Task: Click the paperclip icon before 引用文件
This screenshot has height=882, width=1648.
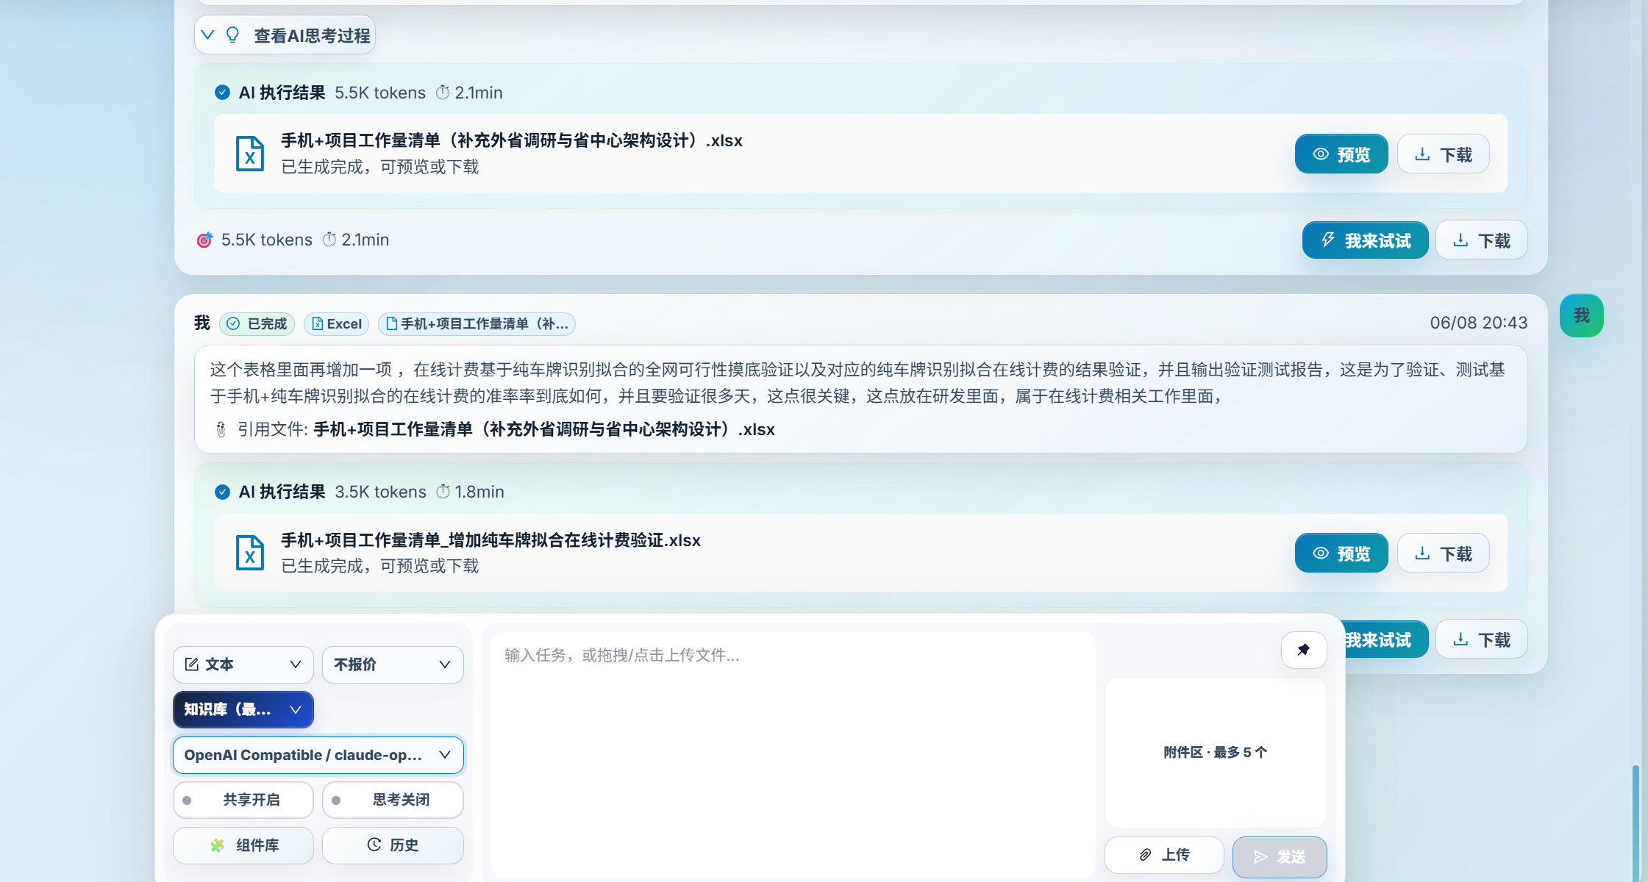Action: [221, 429]
